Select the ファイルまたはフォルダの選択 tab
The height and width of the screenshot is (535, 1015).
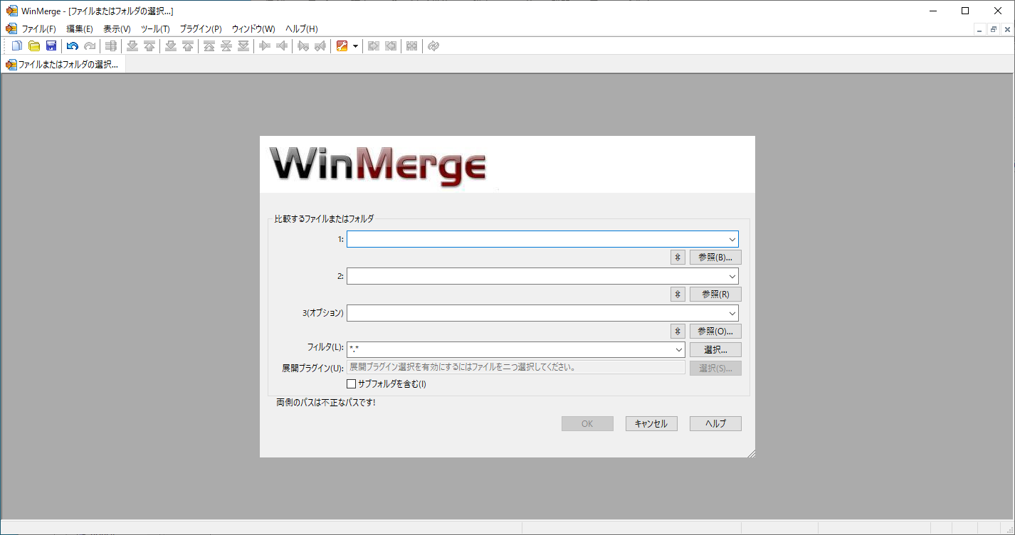[x=63, y=64]
